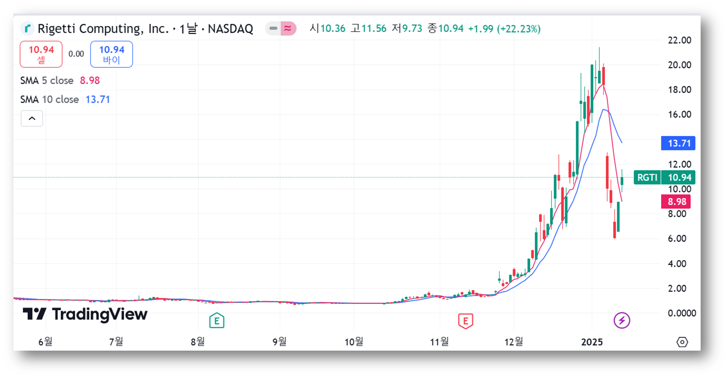Click the 2025 label on time axis

592,342
